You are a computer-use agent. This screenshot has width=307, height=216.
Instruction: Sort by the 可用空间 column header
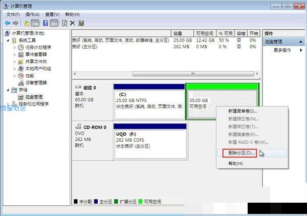205,33
